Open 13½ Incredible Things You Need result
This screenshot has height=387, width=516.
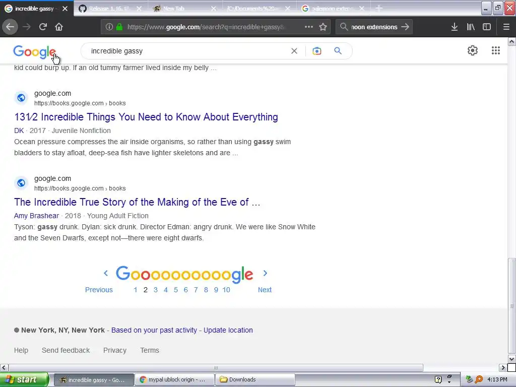pyautogui.click(x=146, y=117)
